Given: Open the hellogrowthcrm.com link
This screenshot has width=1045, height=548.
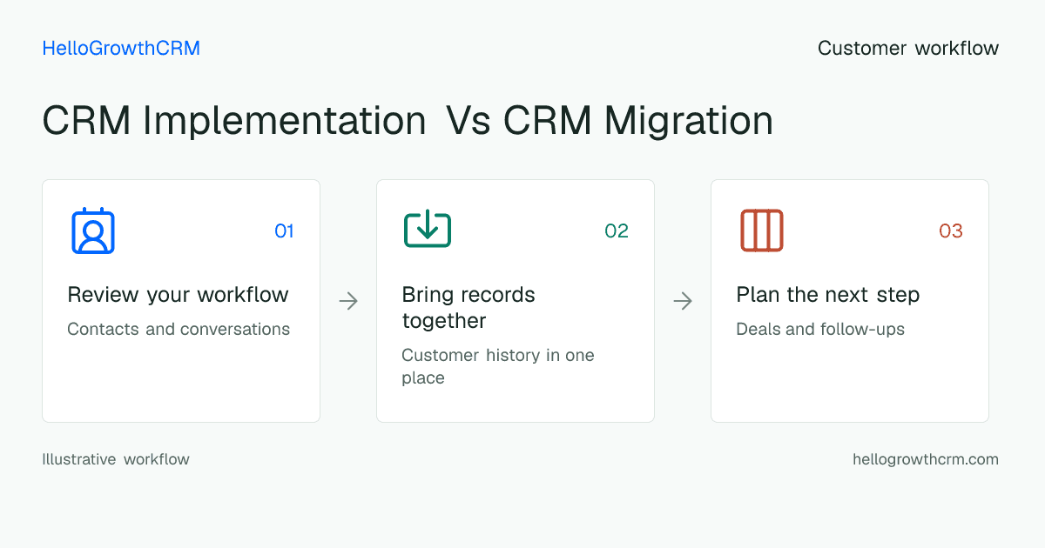Looking at the screenshot, I should pos(926,459).
